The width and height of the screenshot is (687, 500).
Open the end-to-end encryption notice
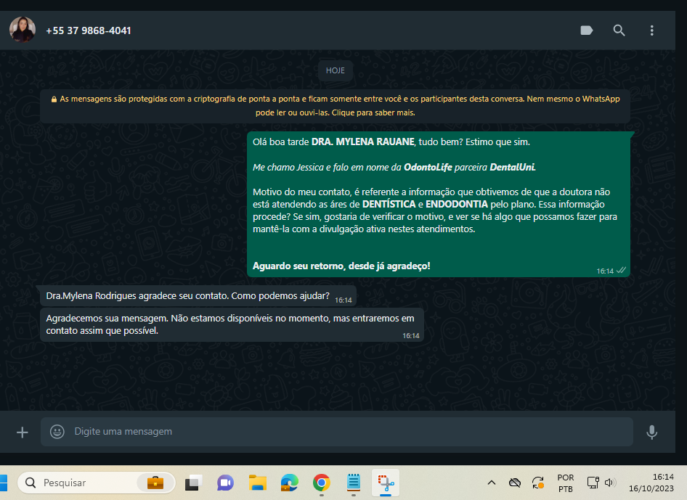click(336, 106)
